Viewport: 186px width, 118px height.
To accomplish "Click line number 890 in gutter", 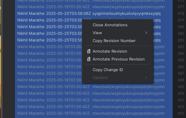I will (x=181, y=93).
